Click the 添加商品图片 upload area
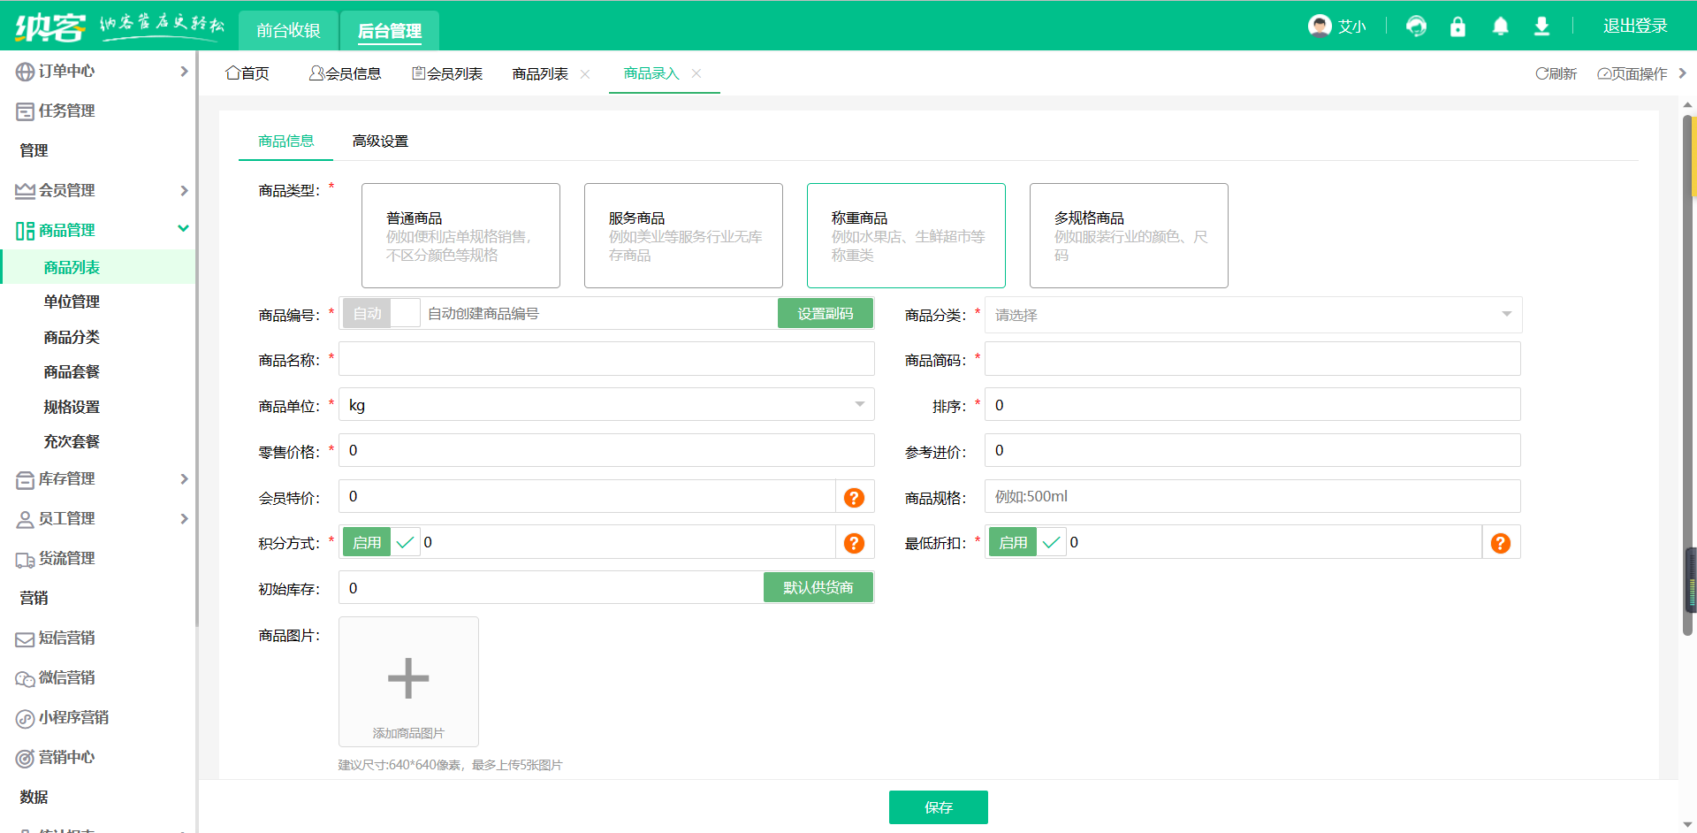This screenshot has height=833, width=1697. (x=407, y=681)
